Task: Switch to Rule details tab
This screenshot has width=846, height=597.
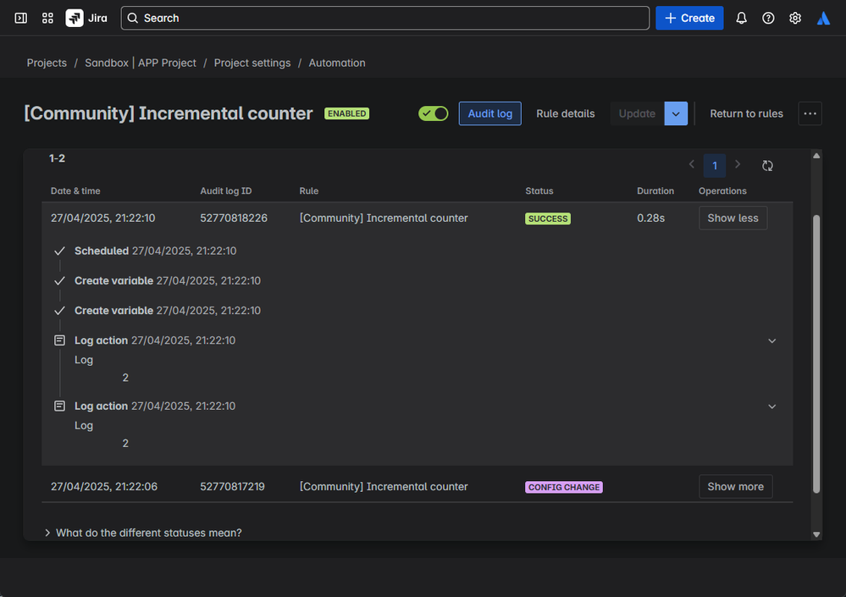Action: tap(566, 113)
